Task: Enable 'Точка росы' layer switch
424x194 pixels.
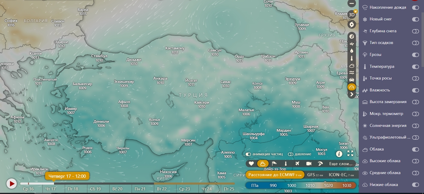Action: click(x=416, y=78)
